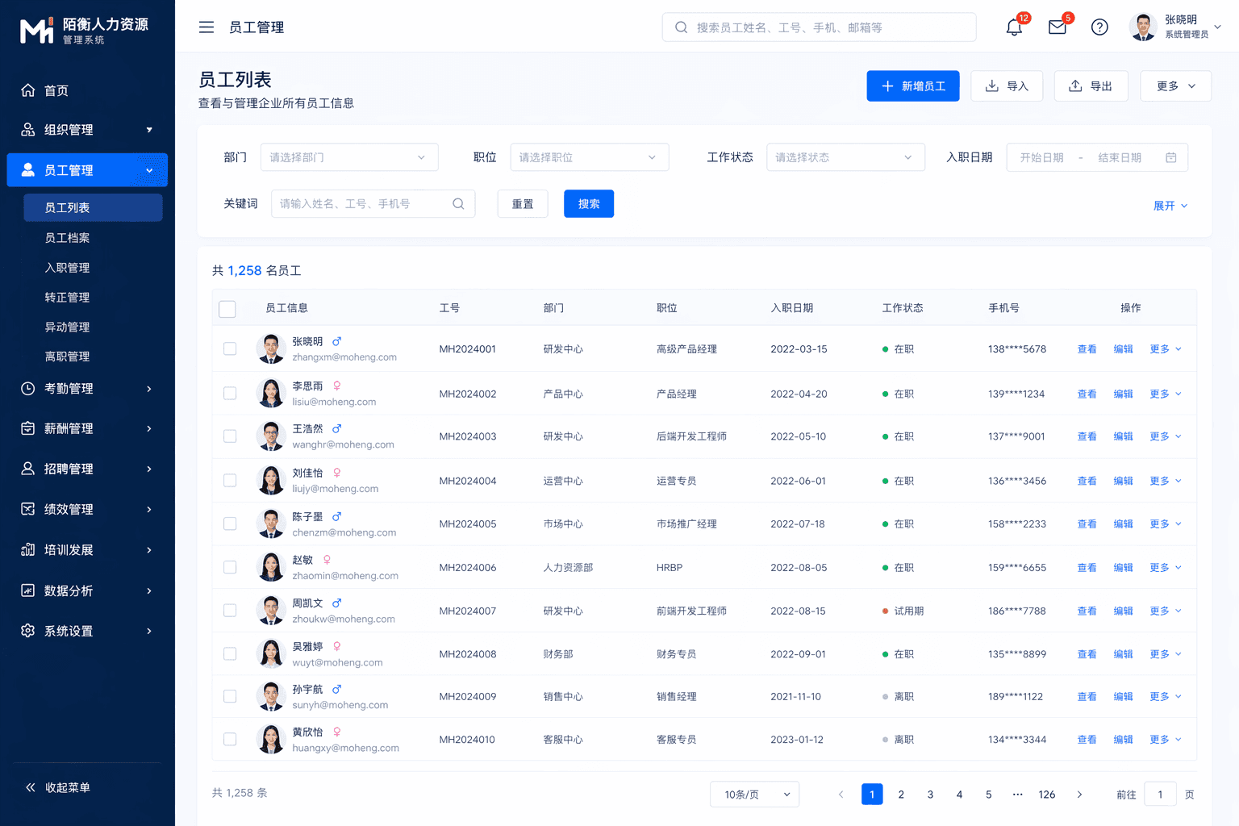The height and width of the screenshot is (826, 1239).
Task: Open the 工作状态 status dropdown
Action: (845, 157)
